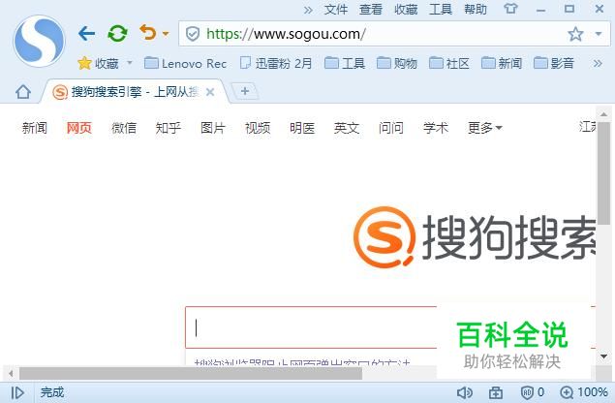Click the Sogou browser logo avatar
The image size is (615, 403).
[x=39, y=41]
